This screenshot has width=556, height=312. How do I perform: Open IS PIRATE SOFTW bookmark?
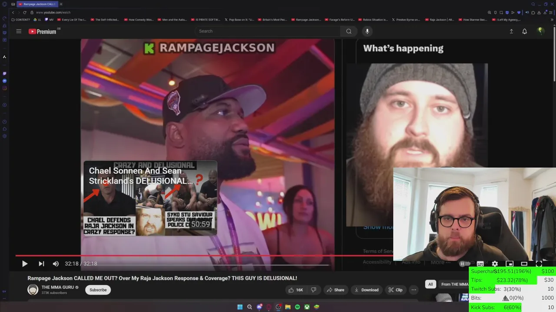(205, 19)
